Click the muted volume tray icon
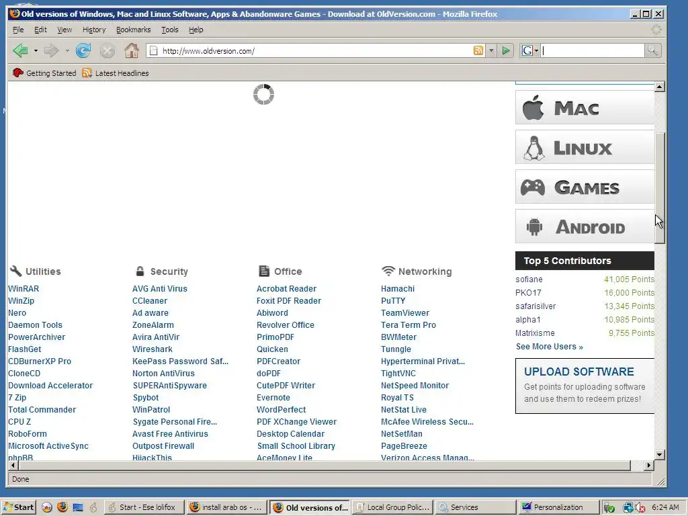This screenshot has height=516, width=688. click(640, 508)
